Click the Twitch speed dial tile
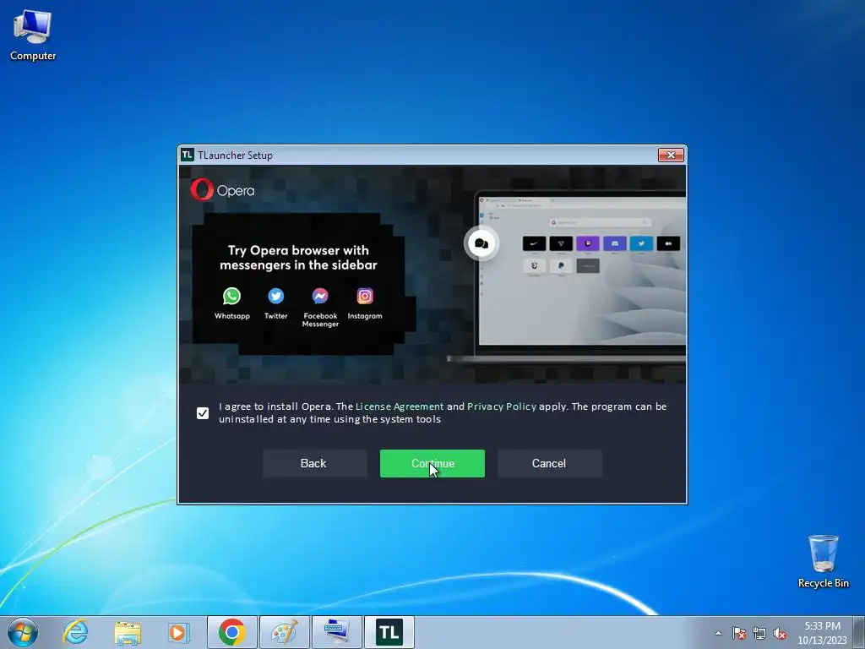 click(588, 243)
